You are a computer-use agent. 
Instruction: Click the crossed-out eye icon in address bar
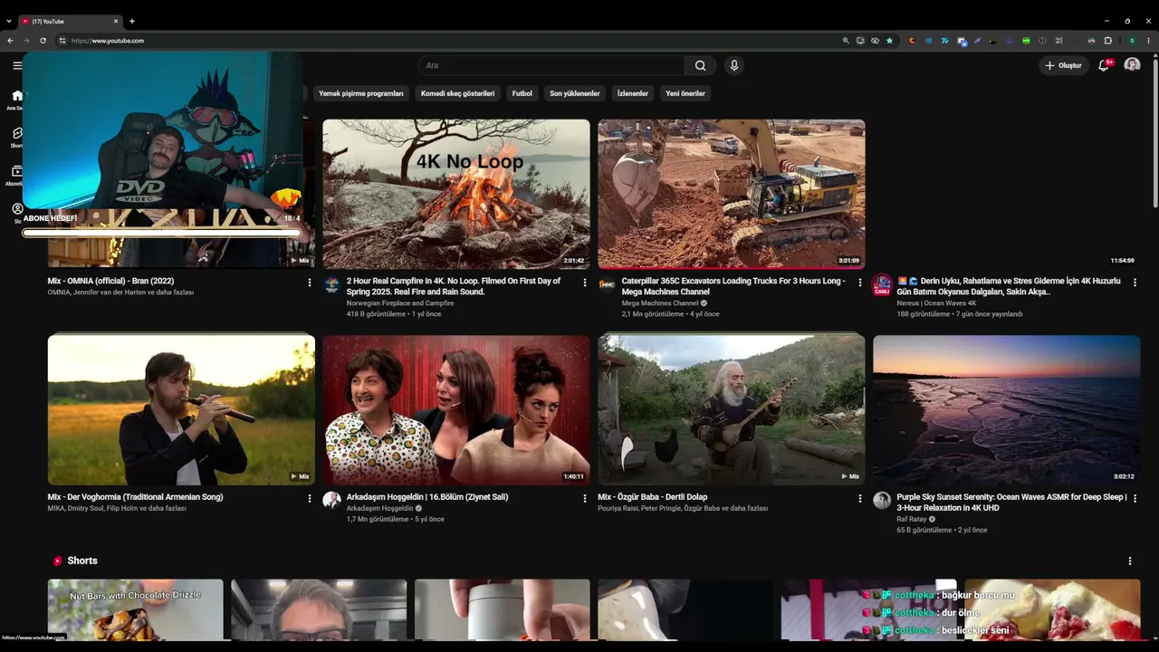coord(875,41)
